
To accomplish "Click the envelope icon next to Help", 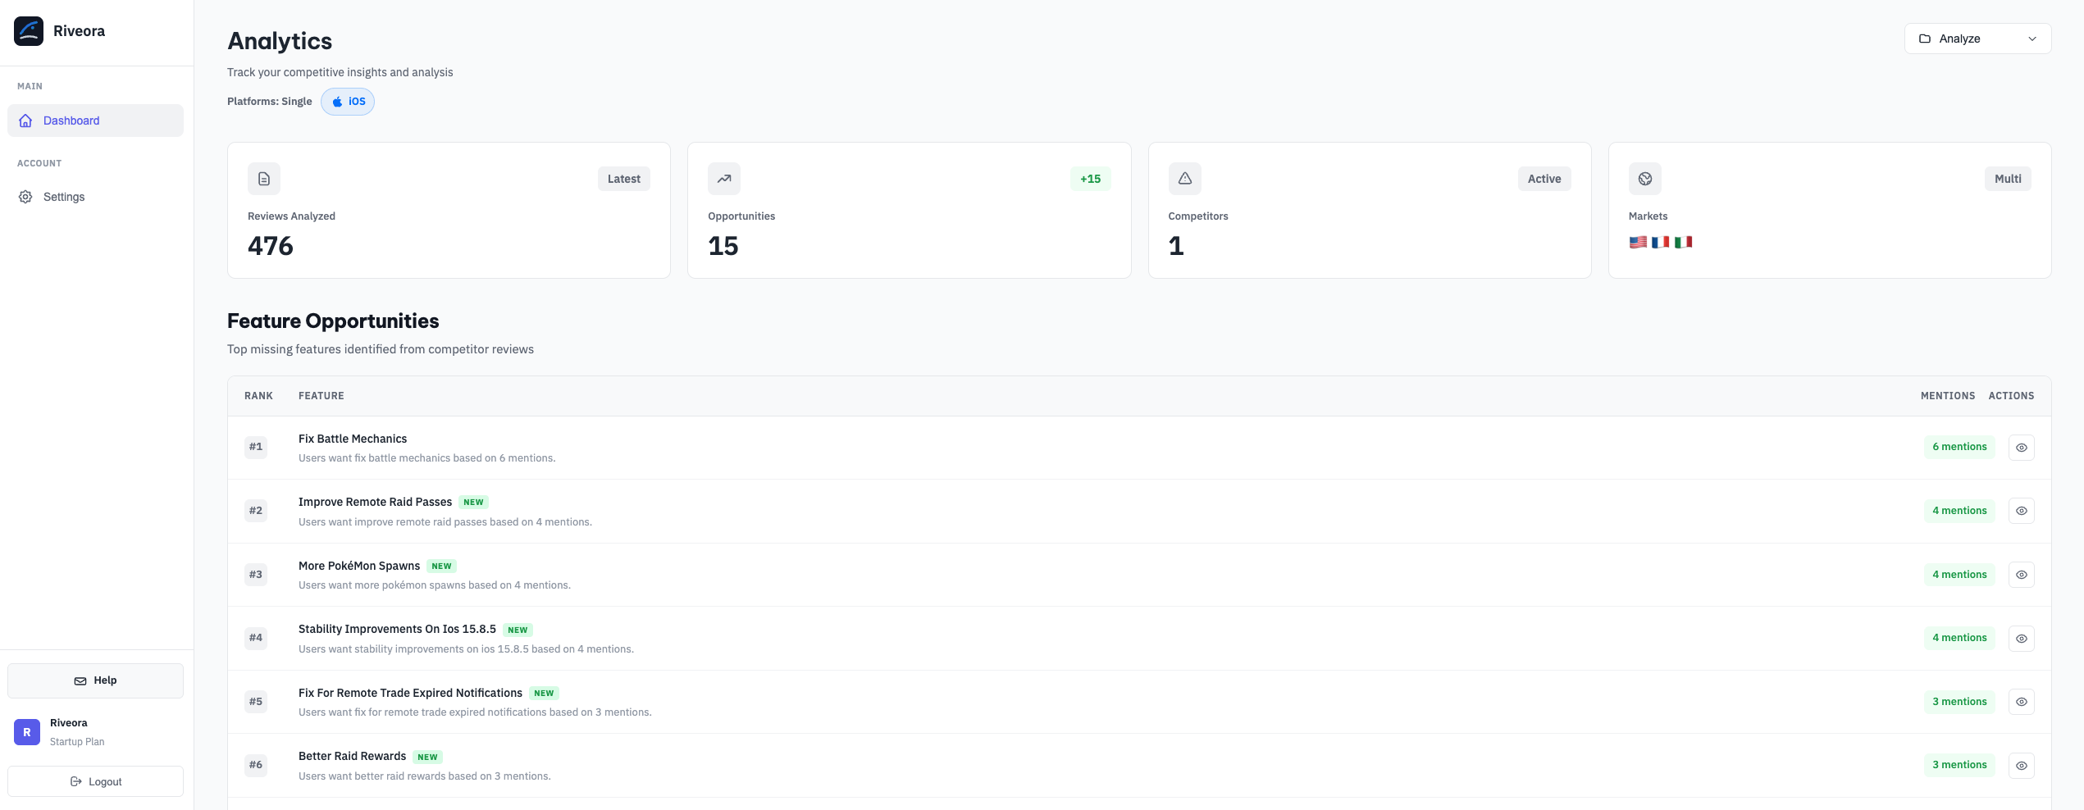I will coord(81,680).
